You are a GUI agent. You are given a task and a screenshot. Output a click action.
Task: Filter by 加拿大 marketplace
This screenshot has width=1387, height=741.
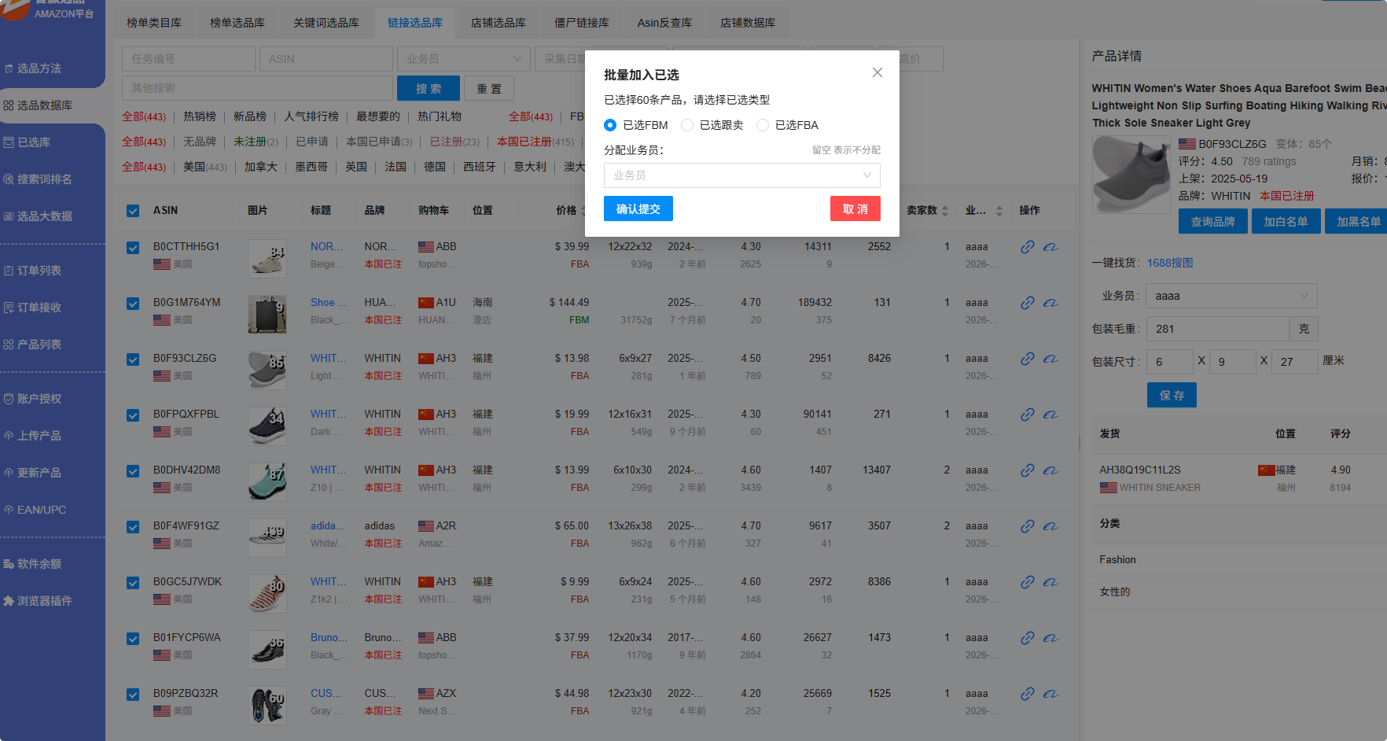coord(261,167)
